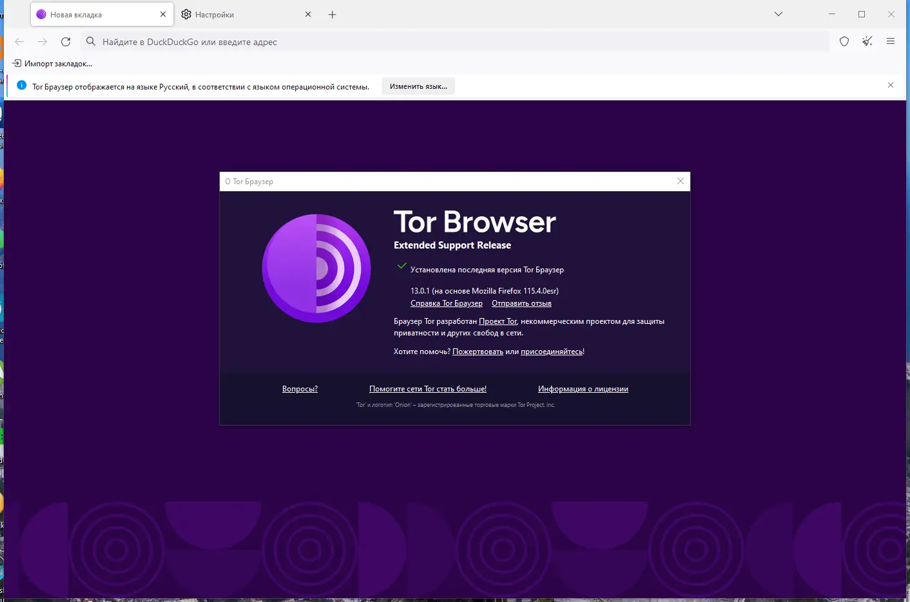This screenshot has width=910, height=602.
Task: Click the green update checkmark icon
Action: point(402,266)
